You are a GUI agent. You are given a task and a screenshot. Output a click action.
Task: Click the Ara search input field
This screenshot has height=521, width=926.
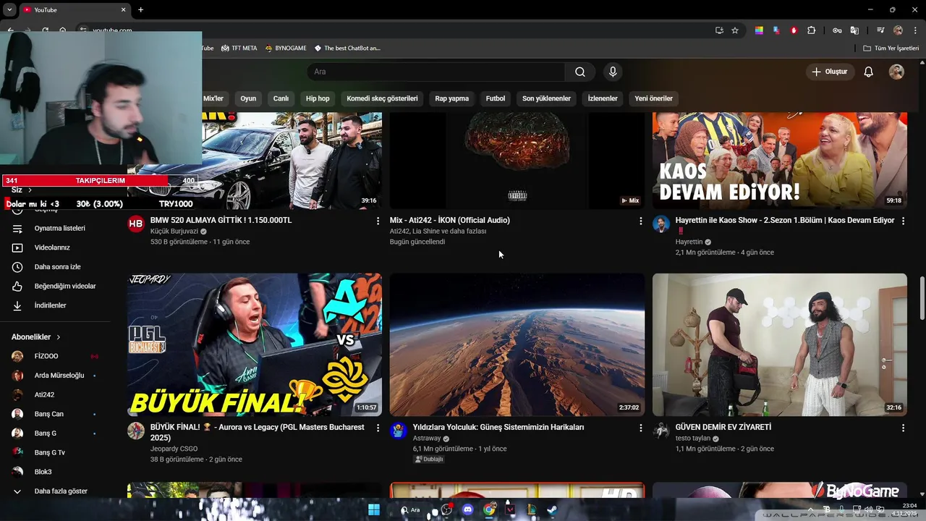coord(436,72)
